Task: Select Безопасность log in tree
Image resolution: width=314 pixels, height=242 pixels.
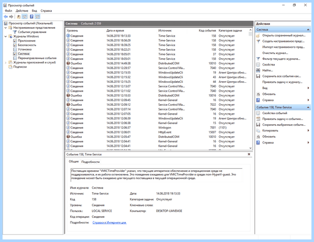Action: tap(27, 45)
